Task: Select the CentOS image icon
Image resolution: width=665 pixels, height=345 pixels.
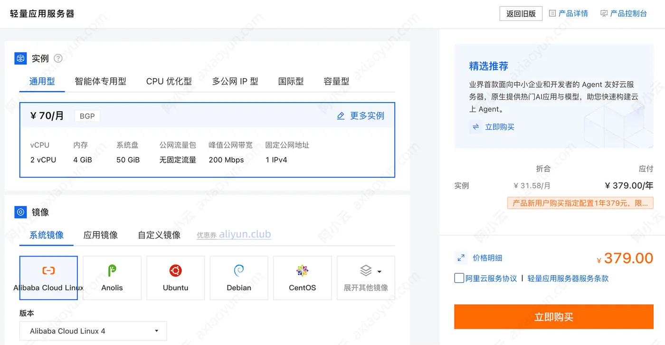Action: [303, 270]
